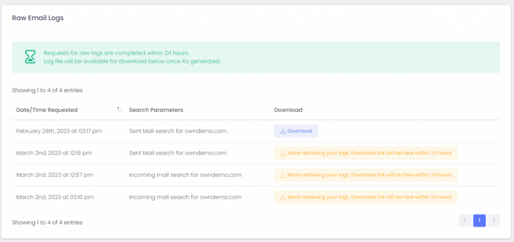The width and height of the screenshot is (514, 242).
Task: Click retrieving logs notice for 03:10 pm request
Action: click(x=365, y=197)
